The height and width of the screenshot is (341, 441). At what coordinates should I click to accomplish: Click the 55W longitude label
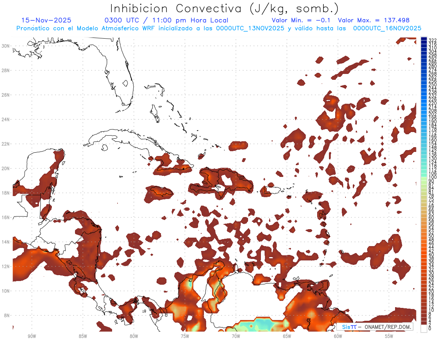pyautogui.click(x=389, y=336)
